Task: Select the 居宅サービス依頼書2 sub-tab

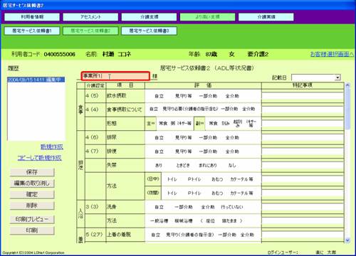Action: point(90,31)
